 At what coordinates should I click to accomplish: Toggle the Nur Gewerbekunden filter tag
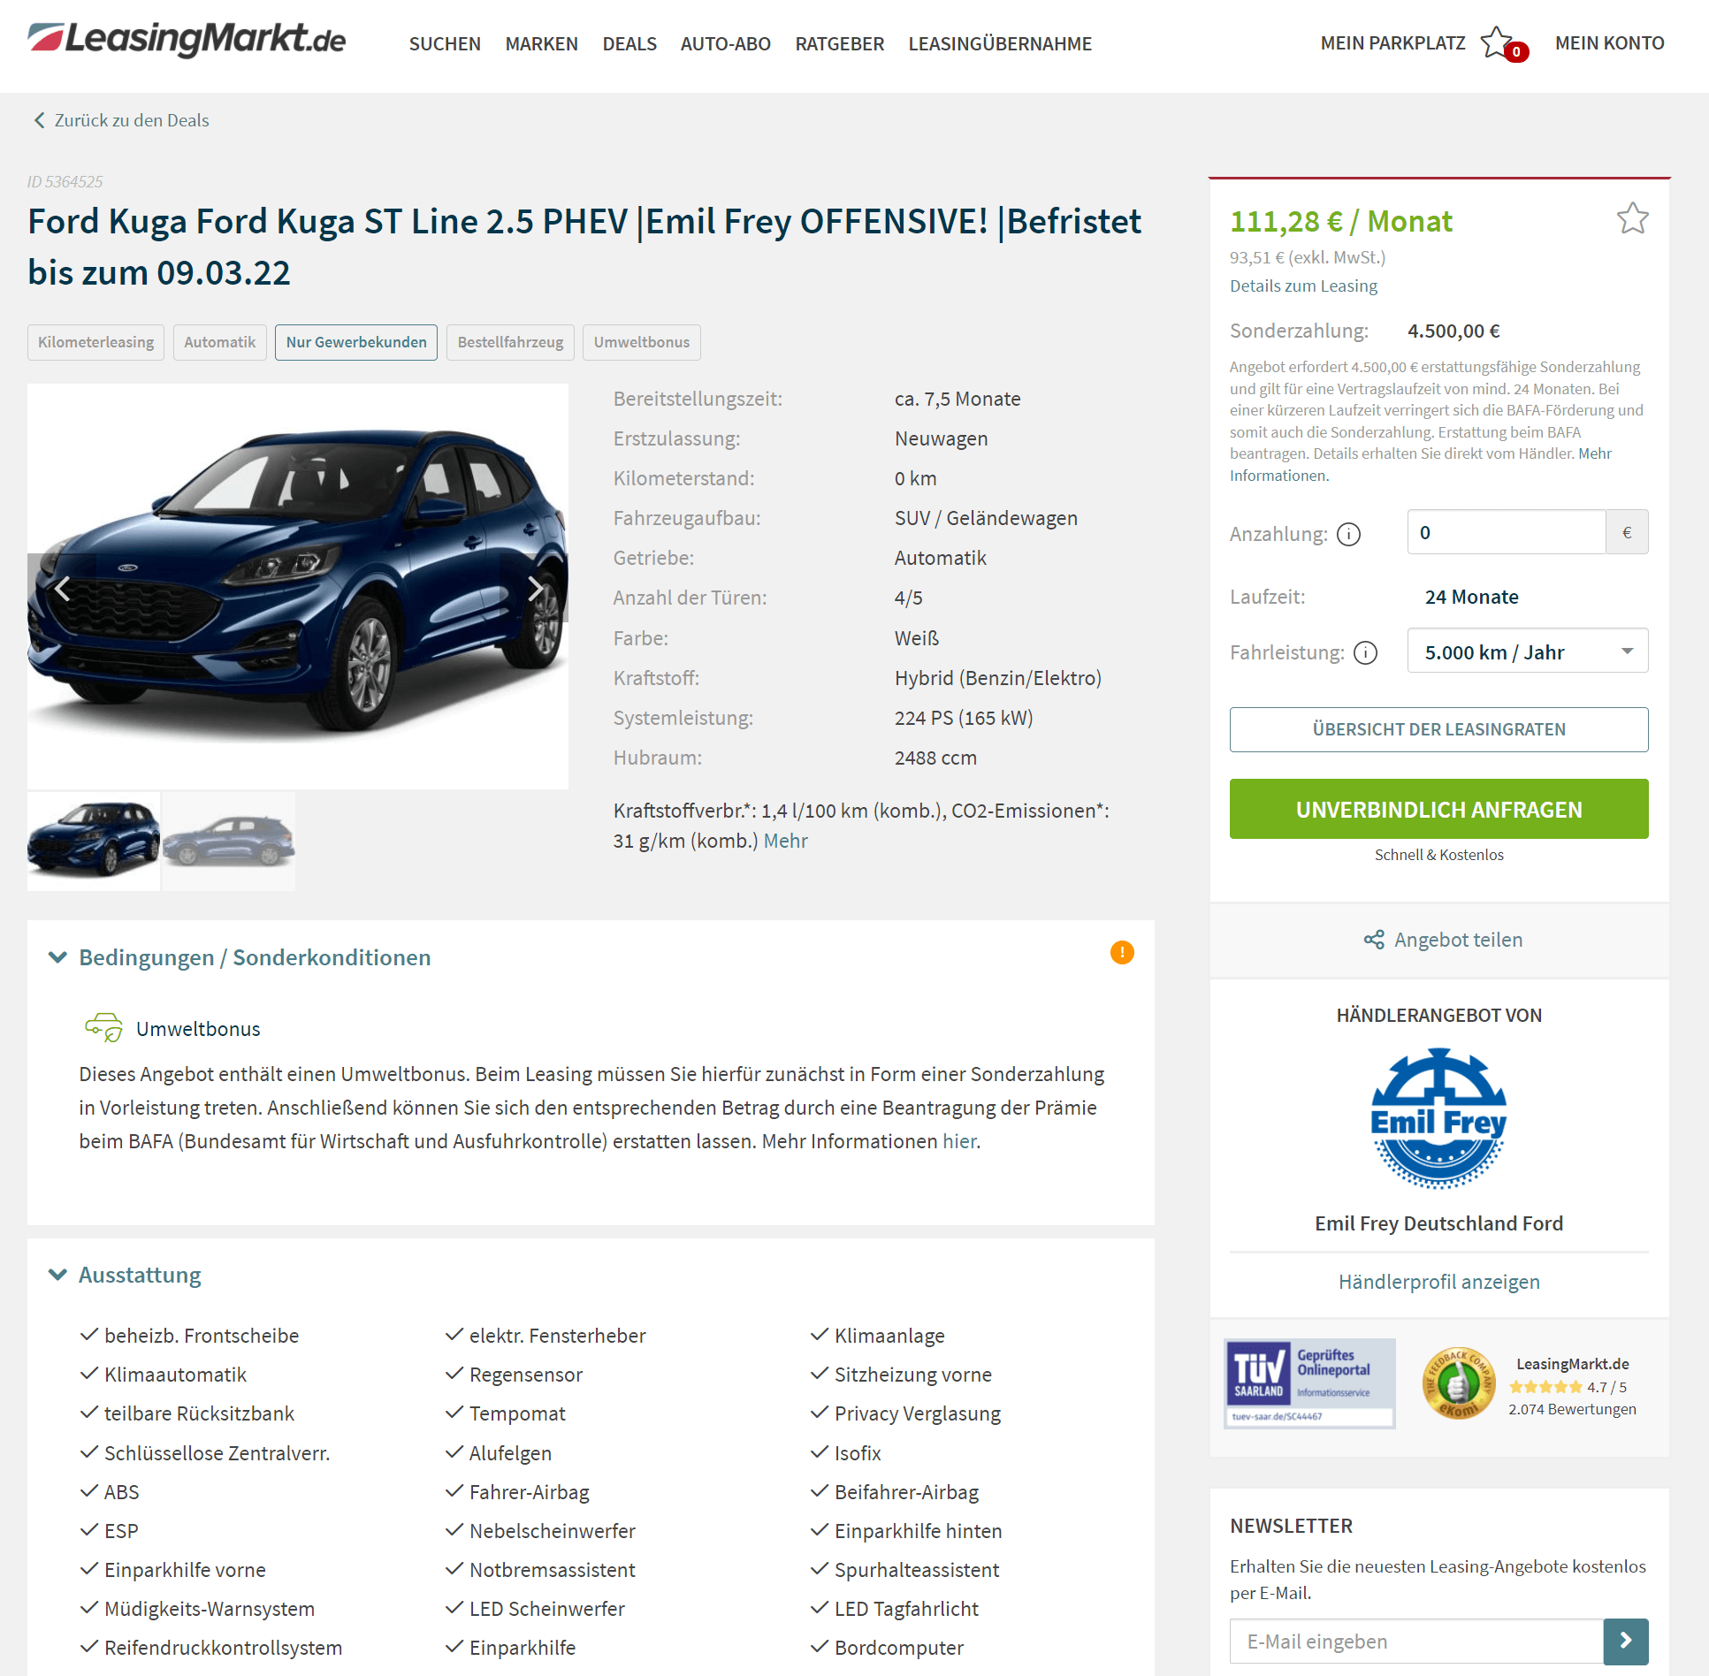tap(356, 342)
